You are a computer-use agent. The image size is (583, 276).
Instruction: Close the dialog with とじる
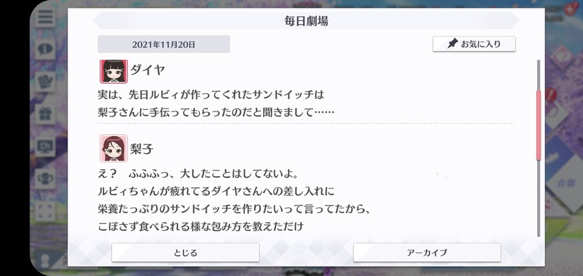click(x=185, y=253)
